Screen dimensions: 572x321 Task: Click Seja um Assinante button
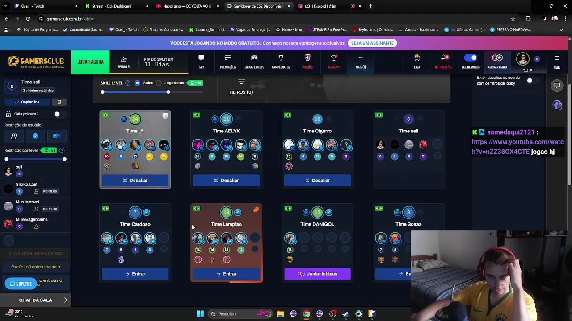(x=372, y=43)
